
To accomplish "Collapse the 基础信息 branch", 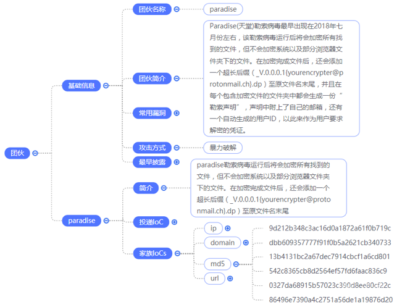I will coord(106,86).
